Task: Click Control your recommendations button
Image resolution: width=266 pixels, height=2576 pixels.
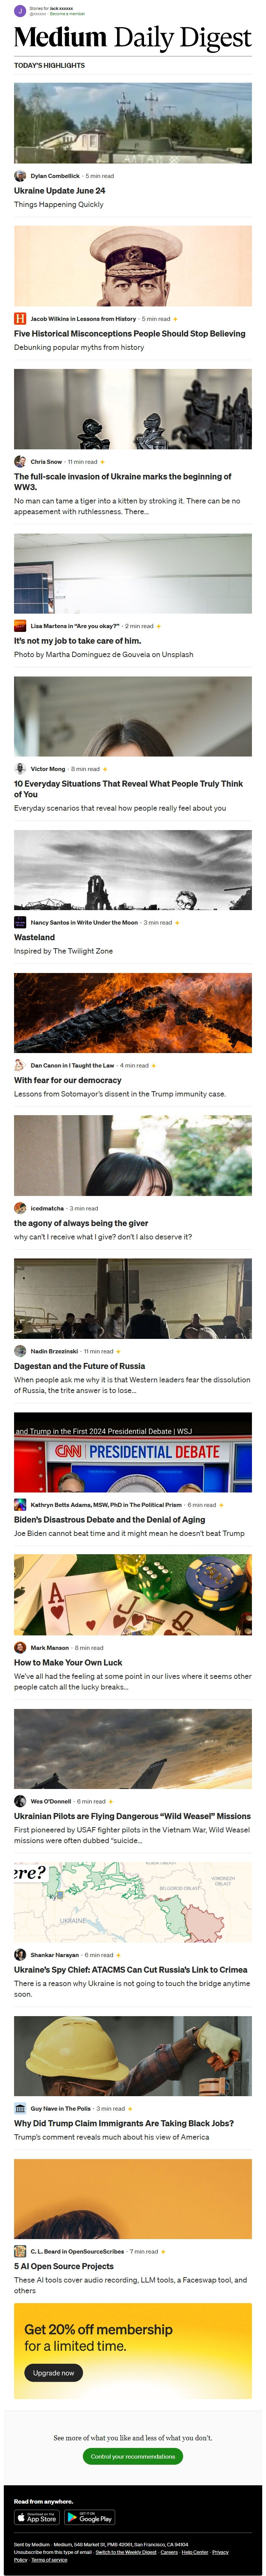Action: (133, 2456)
